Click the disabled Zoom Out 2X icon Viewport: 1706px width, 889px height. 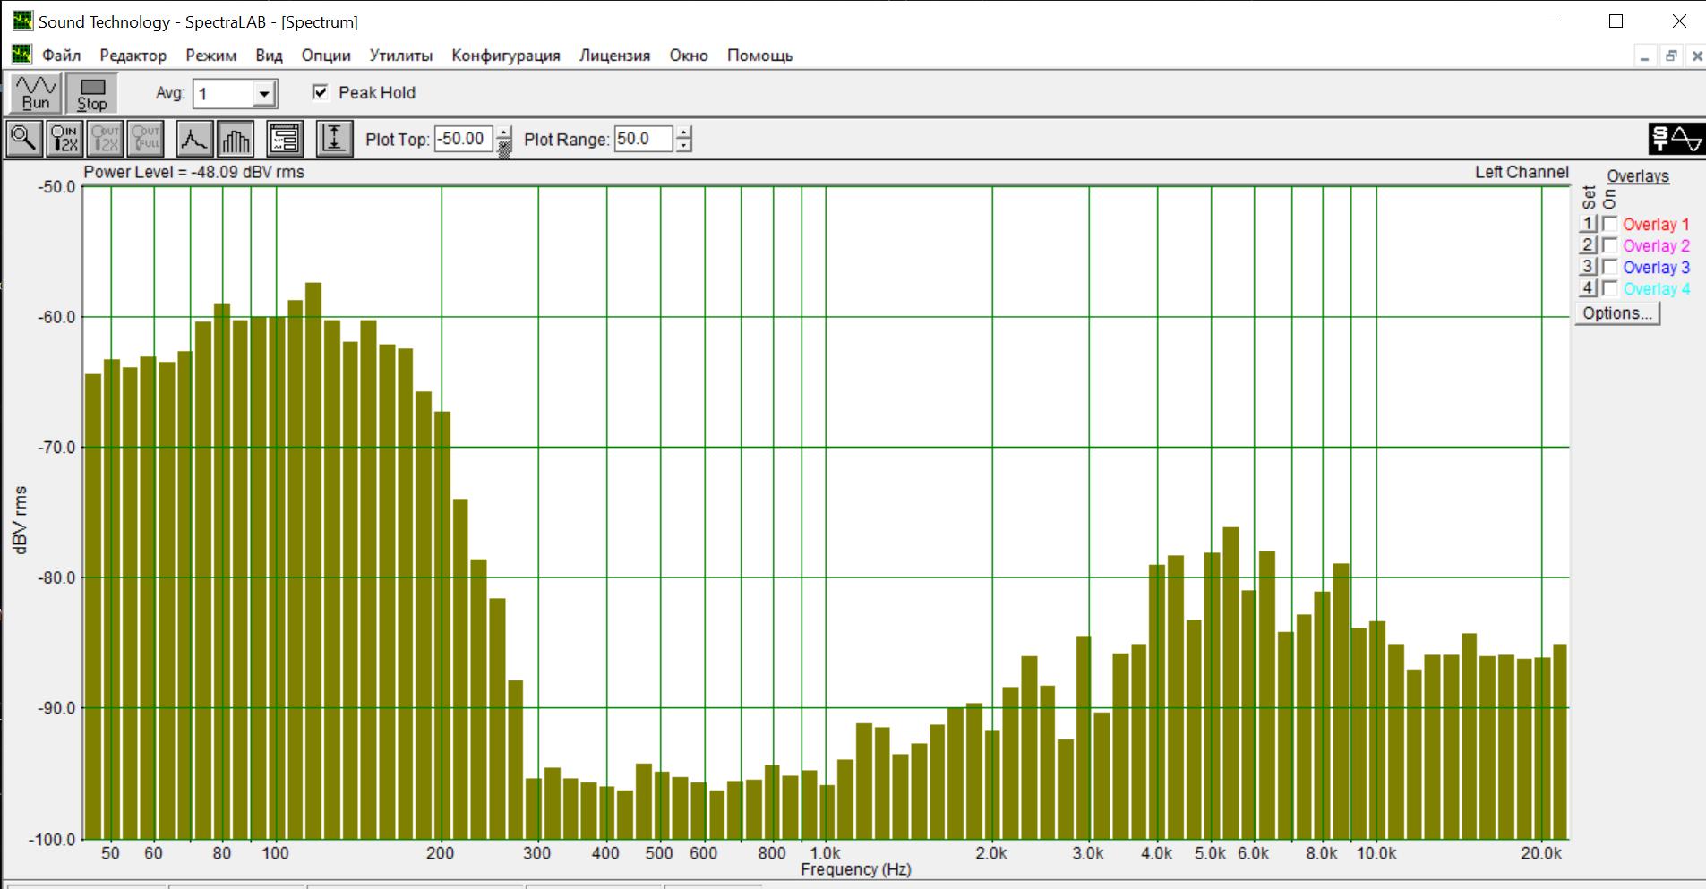pos(105,139)
